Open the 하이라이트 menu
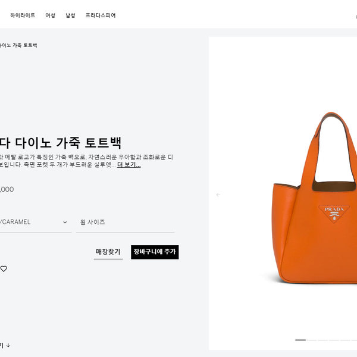 (23, 15)
